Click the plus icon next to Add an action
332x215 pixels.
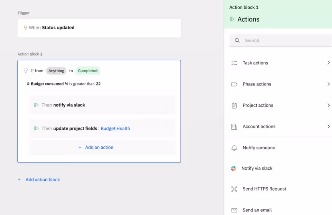[x=80, y=147]
